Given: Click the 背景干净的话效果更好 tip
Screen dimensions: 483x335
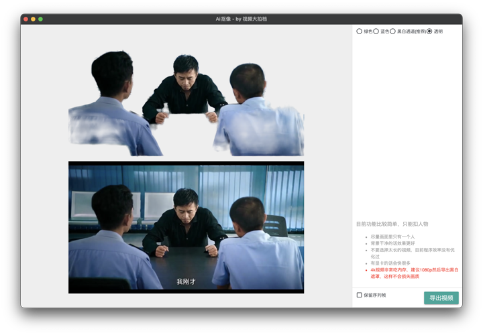Looking at the screenshot, I should (392, 243).
